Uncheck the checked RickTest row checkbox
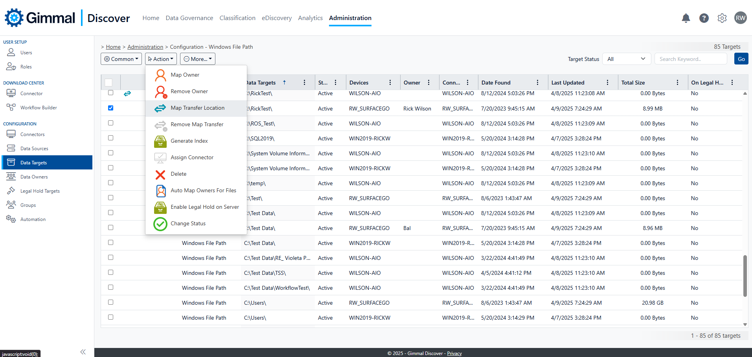The height and width of the screenshot is (357, 752). pyautogui.click(x=110, y=108)
